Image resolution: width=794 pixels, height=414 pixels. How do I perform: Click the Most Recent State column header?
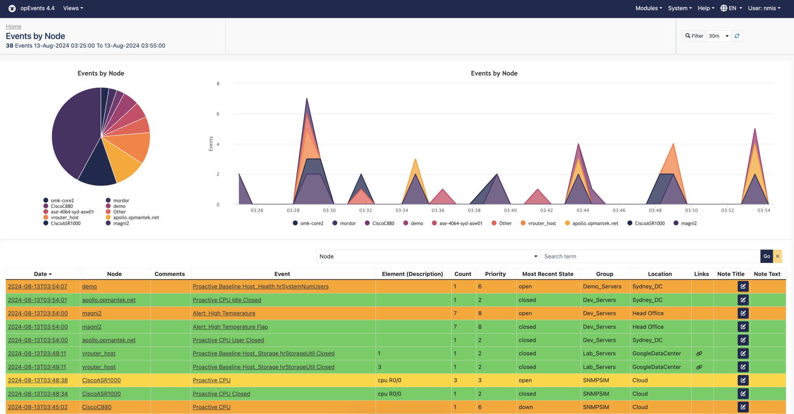click(x=547, y=274)
